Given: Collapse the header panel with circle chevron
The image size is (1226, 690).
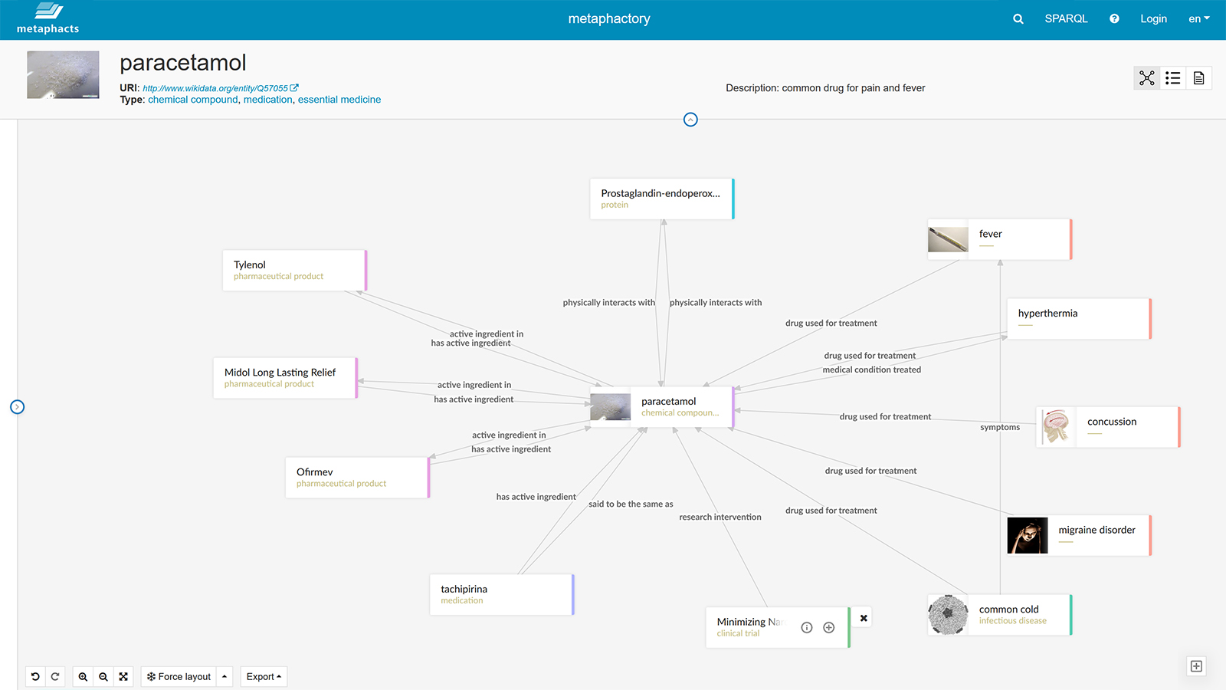Looking at the screenshot, I should 690,120.
